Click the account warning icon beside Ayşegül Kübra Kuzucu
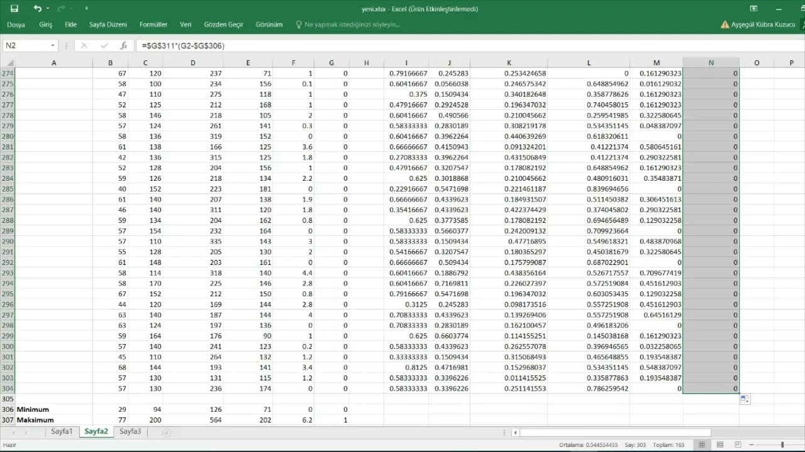Viewport: 805px width, 452px height. (725, 24)
